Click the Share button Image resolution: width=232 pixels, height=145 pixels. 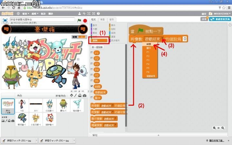click(x=204, y=19)
